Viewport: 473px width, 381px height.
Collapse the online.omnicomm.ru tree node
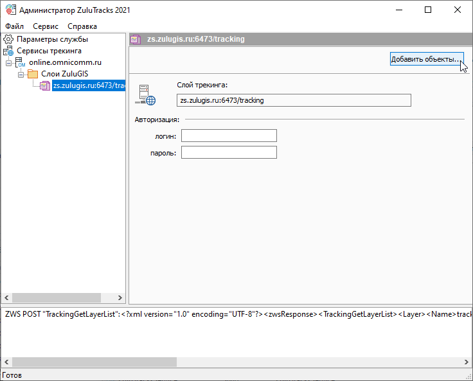(8, 62)
